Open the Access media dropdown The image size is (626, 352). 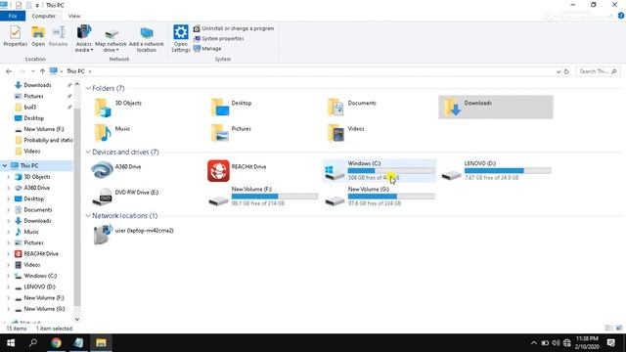(84, 38)
